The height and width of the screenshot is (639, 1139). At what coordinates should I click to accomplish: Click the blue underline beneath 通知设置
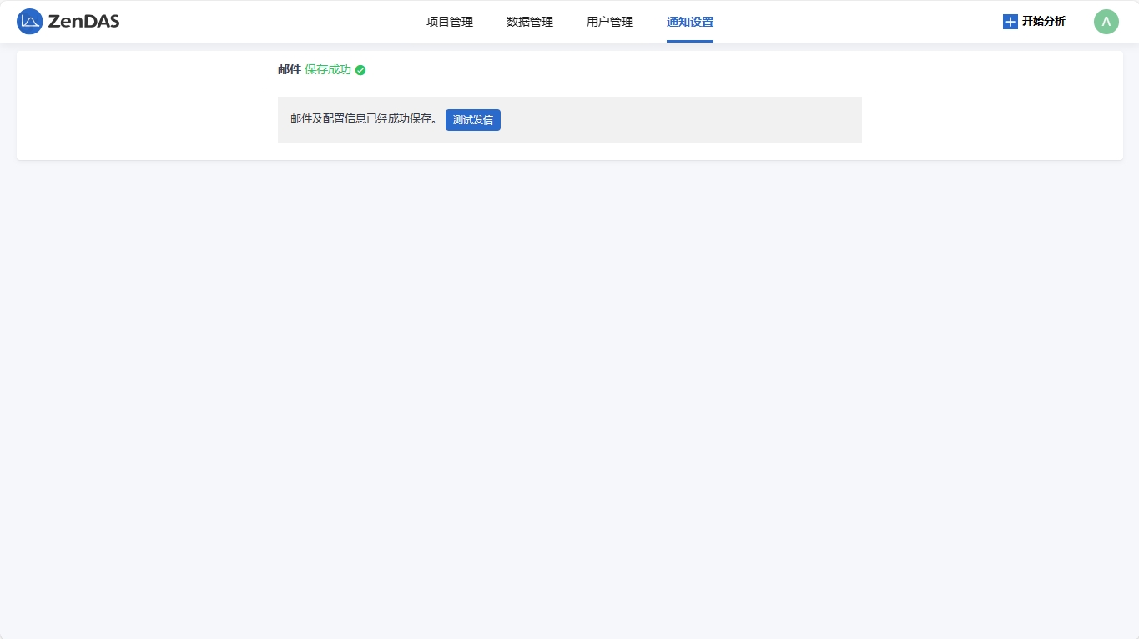[689, 41]
